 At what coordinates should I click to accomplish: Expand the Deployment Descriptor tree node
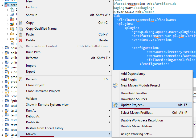(x=8, y=10)
